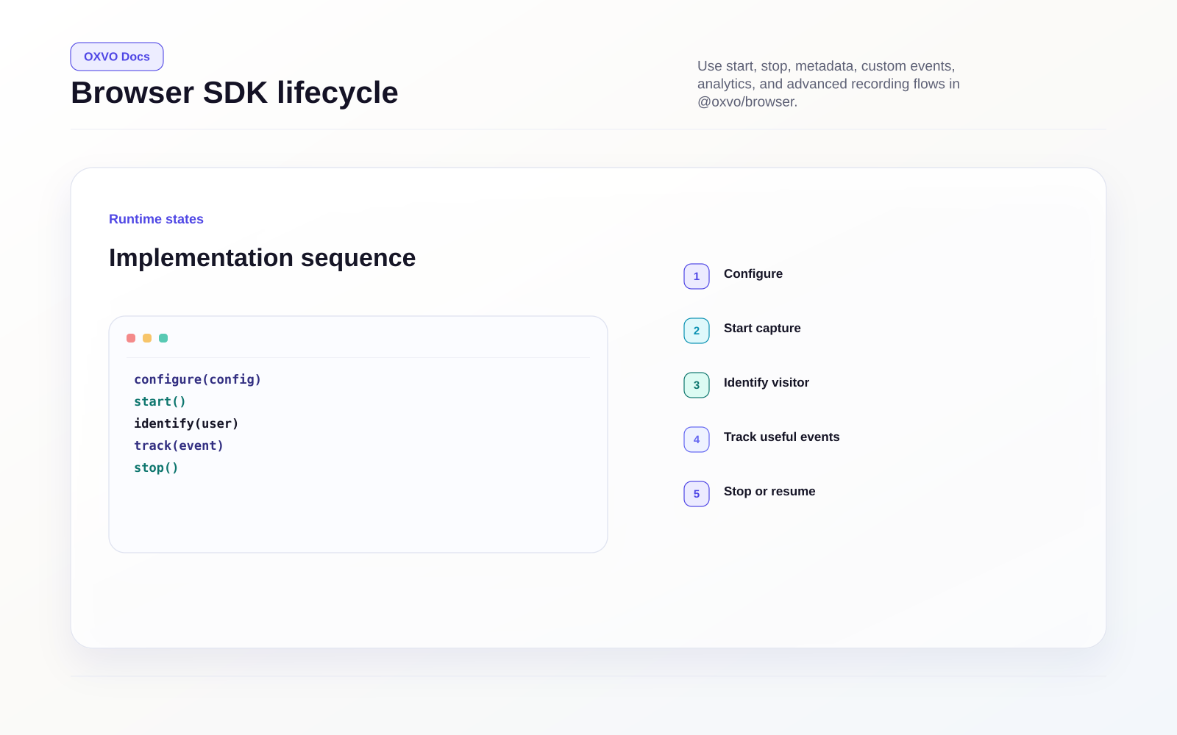Screen dimensions: 1177x735
Task: Click step number 4 badge
Action: click(697, 440)
